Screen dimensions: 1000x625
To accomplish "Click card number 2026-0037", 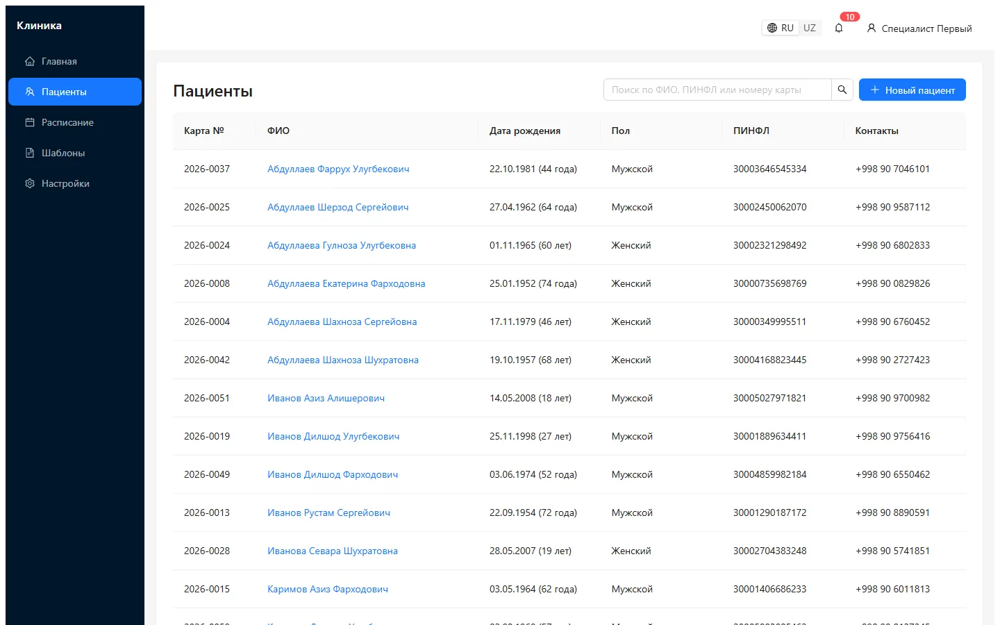I will tap(207, 169).
